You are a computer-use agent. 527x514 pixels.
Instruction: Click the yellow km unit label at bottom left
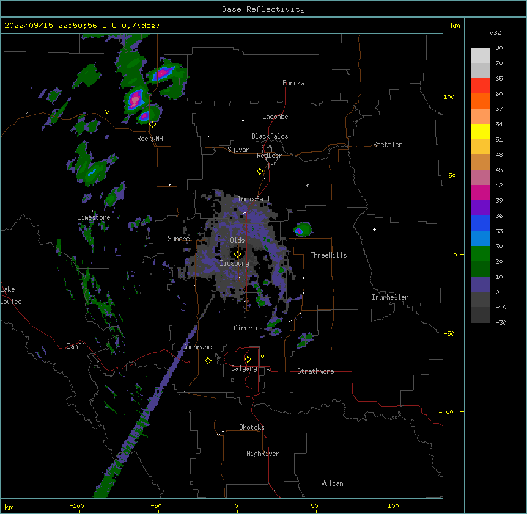[x=9, y=507]
